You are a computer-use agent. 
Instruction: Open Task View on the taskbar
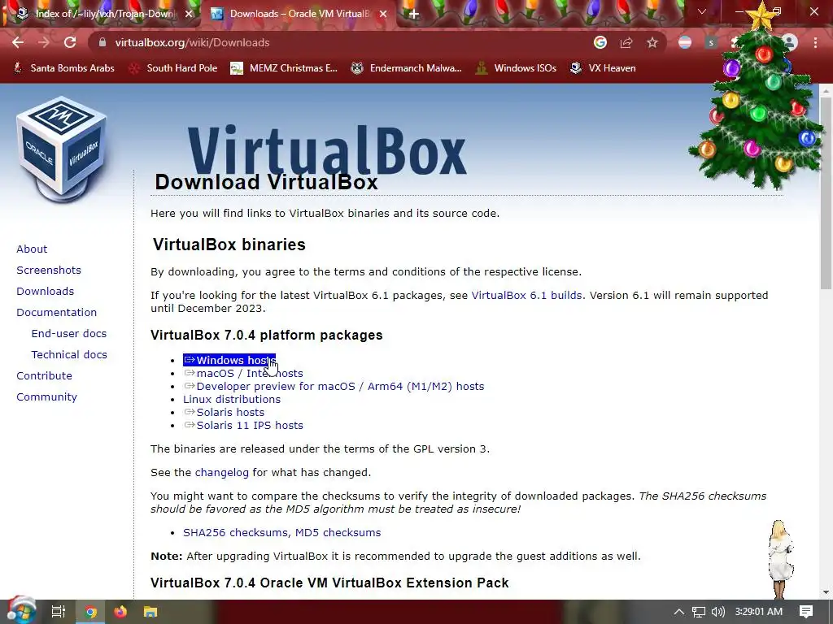(59, 612)
